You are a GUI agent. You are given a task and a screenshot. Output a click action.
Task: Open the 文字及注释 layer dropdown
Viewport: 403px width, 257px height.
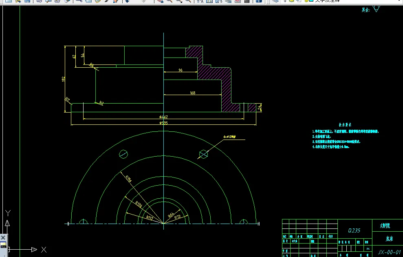click(x=342, y=1)
